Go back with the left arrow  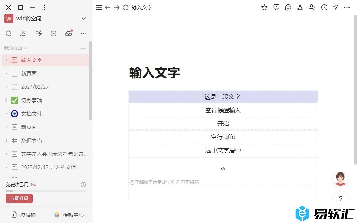click(x=108, y=7)
